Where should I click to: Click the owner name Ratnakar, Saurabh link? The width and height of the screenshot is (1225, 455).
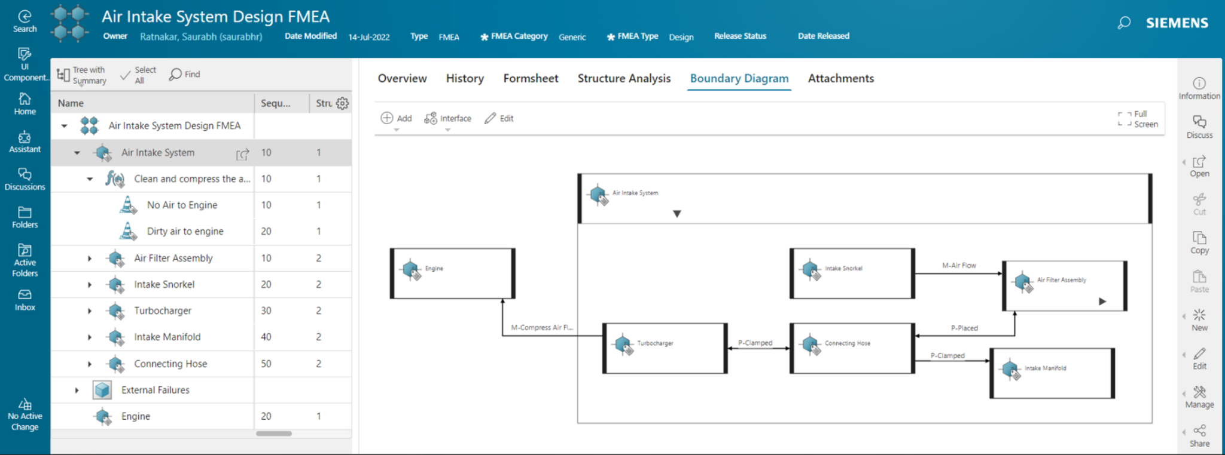[201, 36]
